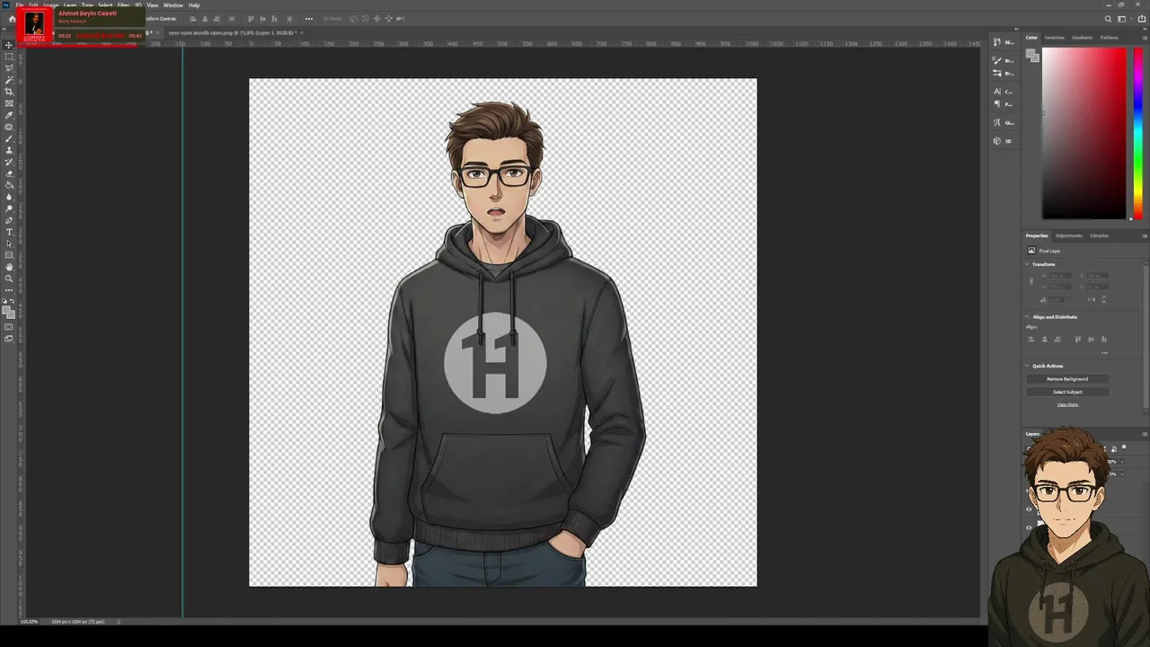
Task: Open the Paragraph panel icon
Action: [997, 104]
